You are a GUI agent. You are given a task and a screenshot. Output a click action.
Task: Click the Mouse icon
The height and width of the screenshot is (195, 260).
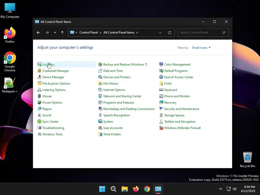tap(39, 96)
